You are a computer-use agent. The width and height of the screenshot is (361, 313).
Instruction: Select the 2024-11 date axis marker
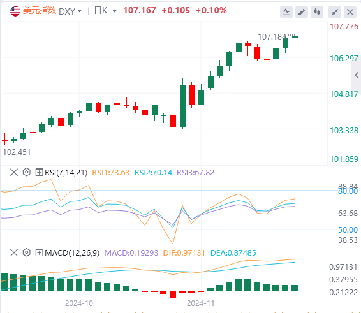coord(200,303)
